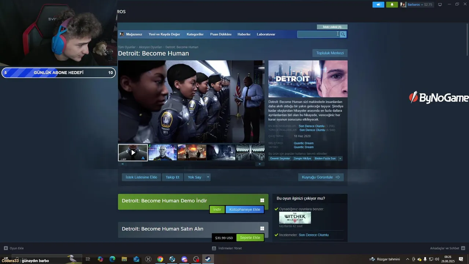Focus the store search field

click(x=318, y=34)
